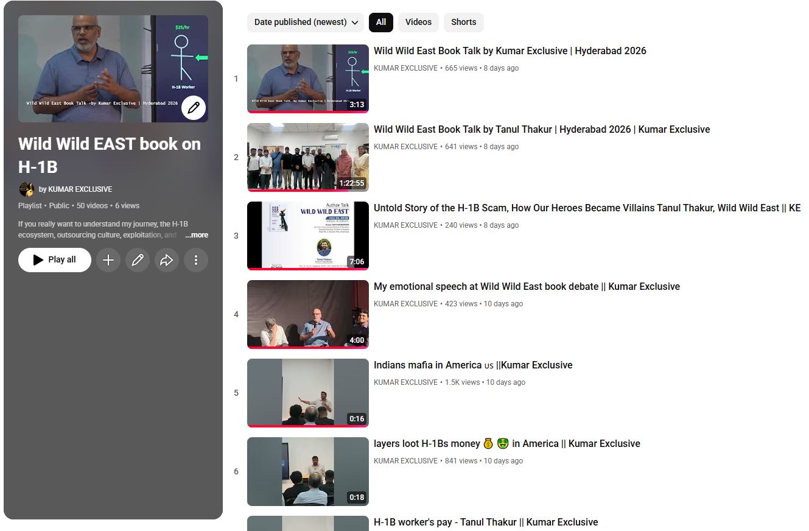Open 'Indians mafia in America' video title
The height and width of the screenshot is (531, 809).
tap(473, 365)
